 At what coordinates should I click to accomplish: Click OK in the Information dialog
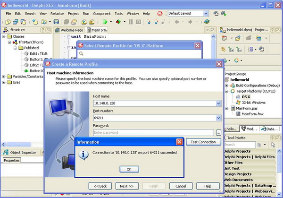[129, 169]
